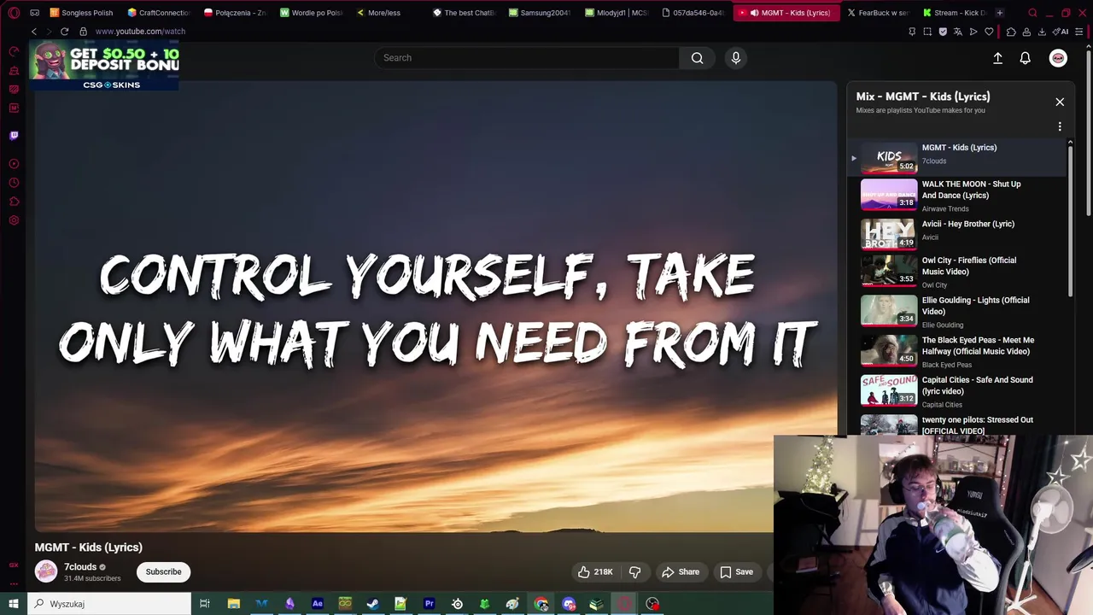Viewport: 1093px width, 615px height.
Task: Subscribe to 7clouds channel
Action: point(163,571)
